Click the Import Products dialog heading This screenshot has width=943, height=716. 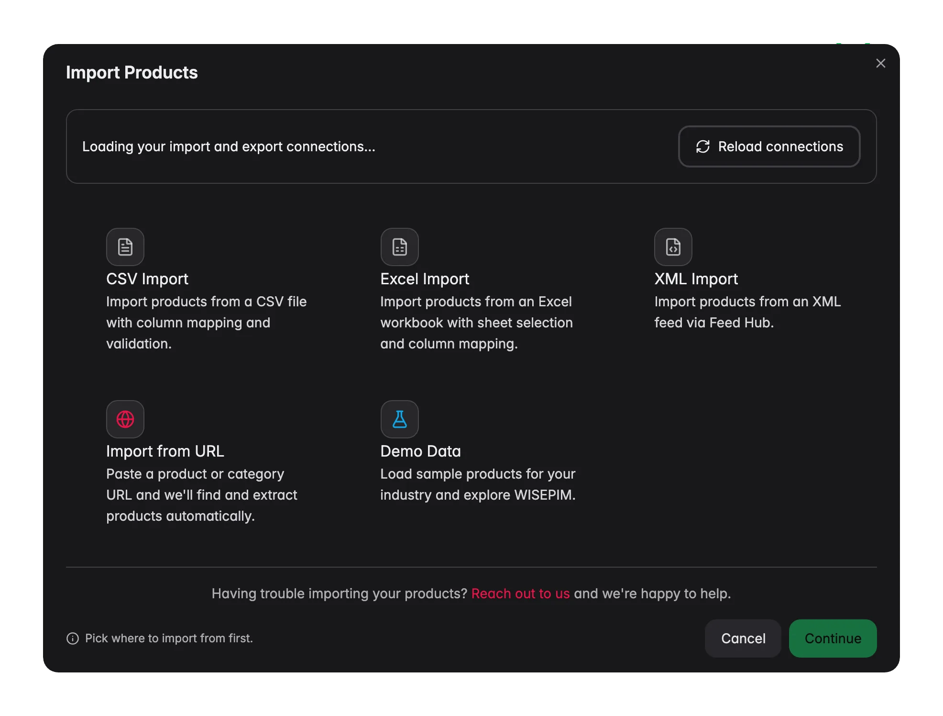point(132,73)
